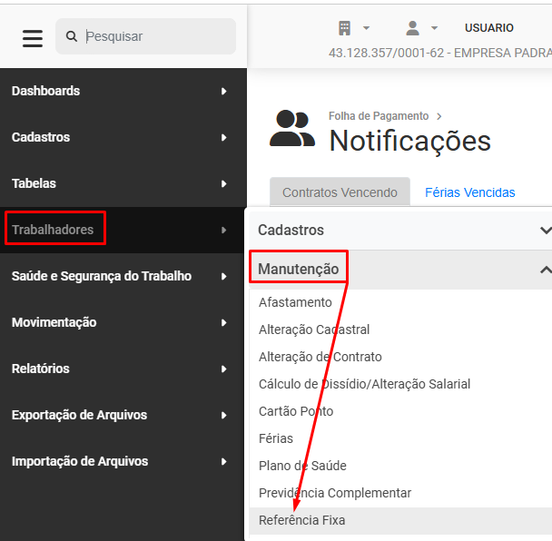Open Saúde e Segurança do Trabalho menu
This screenshot has width=552, height=541.
coord(102,276)
